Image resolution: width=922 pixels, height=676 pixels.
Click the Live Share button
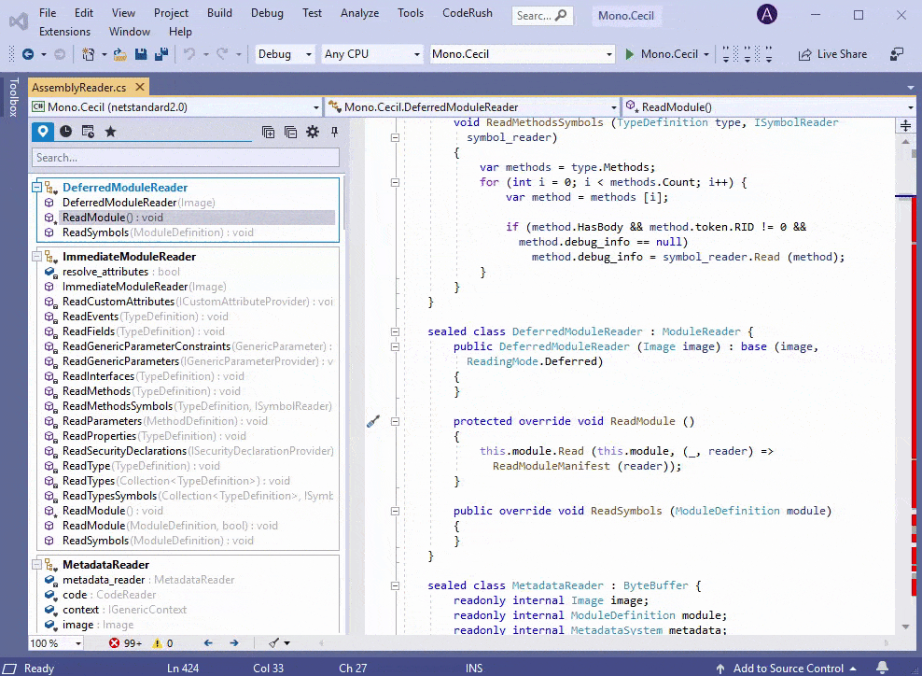click(831, 53)
